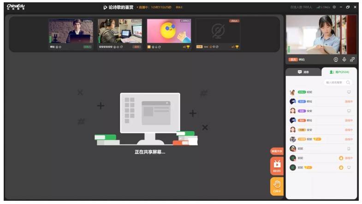Click the disabled camera placeholder thumbnail

[x=217, y=31]
